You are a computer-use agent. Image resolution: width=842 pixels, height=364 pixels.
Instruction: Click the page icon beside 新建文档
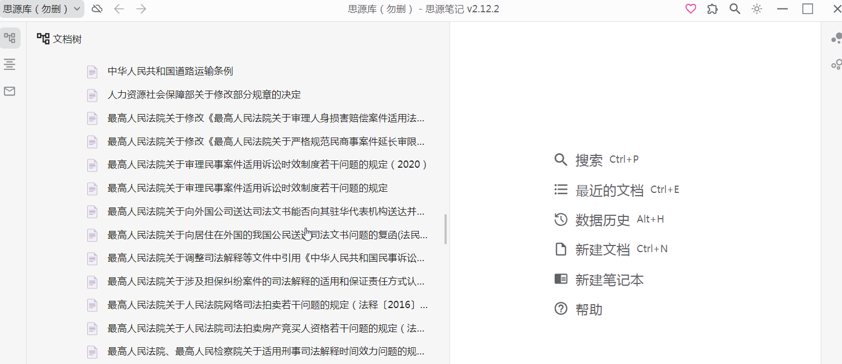tap(561, 249)
